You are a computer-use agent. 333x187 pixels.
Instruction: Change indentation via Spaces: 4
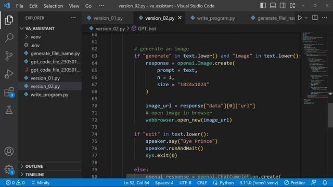point(164,182)
